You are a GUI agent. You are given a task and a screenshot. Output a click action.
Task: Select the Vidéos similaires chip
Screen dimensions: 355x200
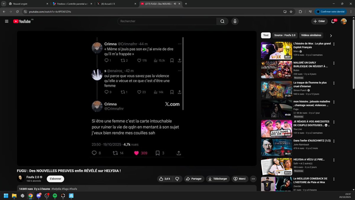coord(311,35)
